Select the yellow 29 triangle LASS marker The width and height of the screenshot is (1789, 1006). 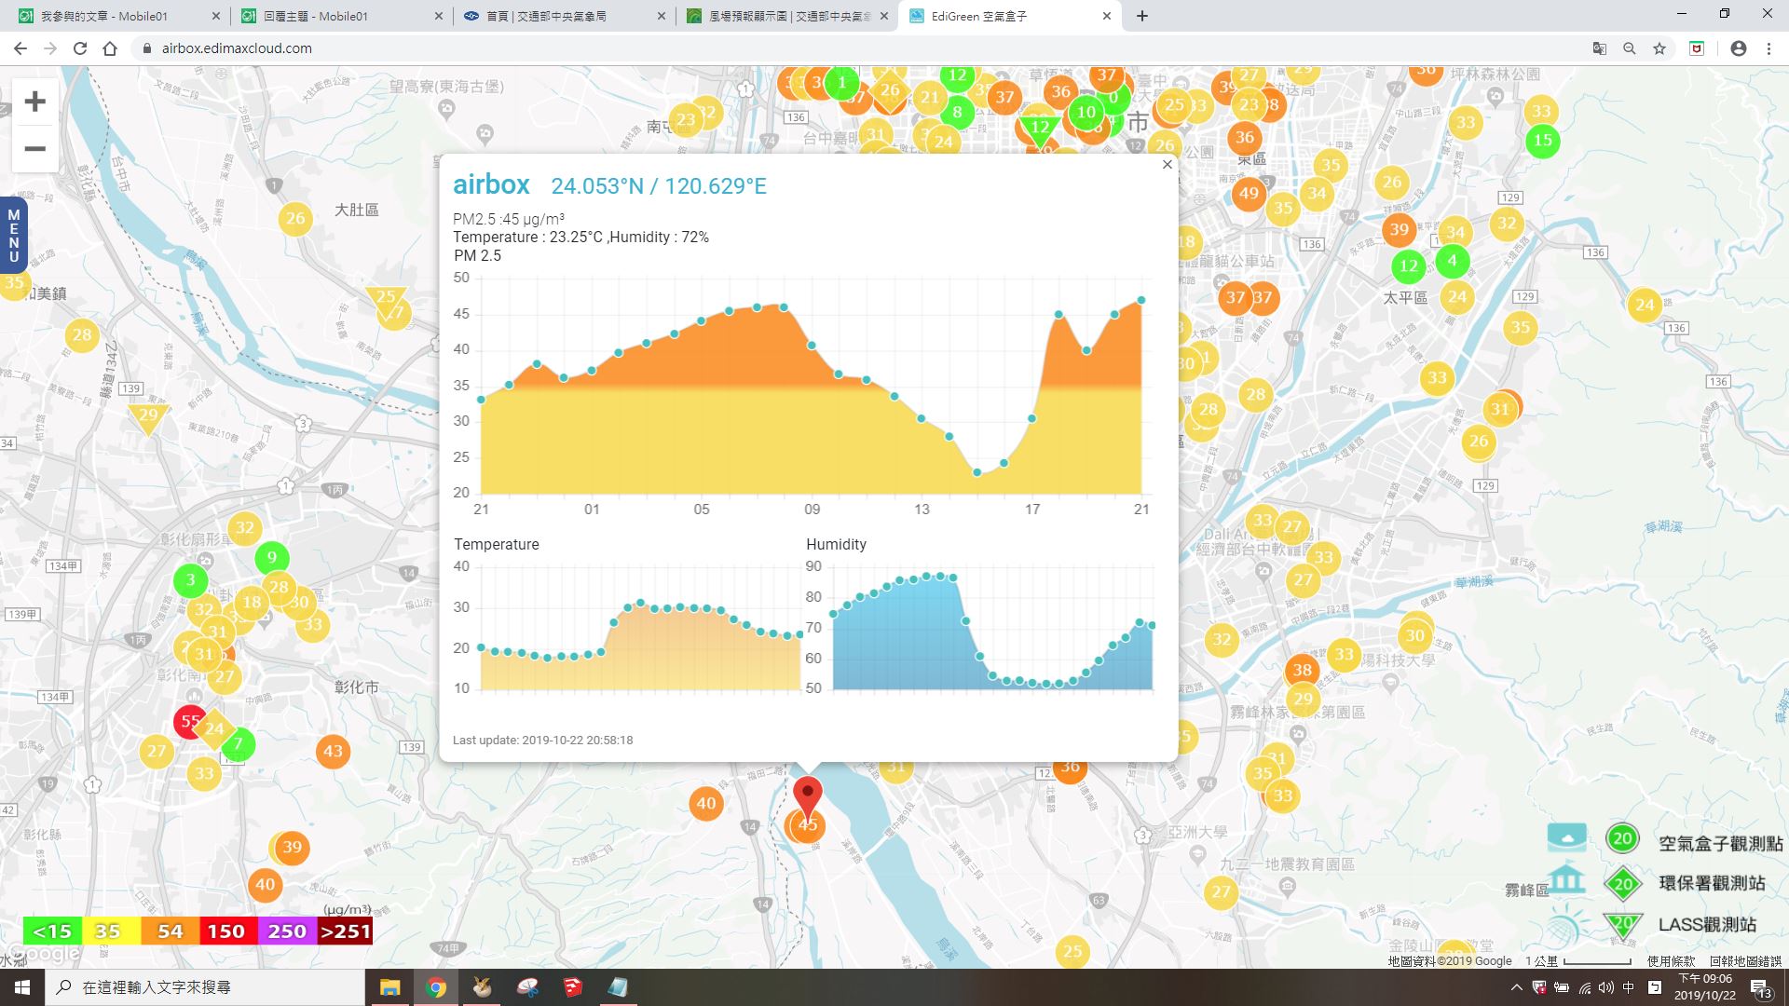(x=148, y=417)
